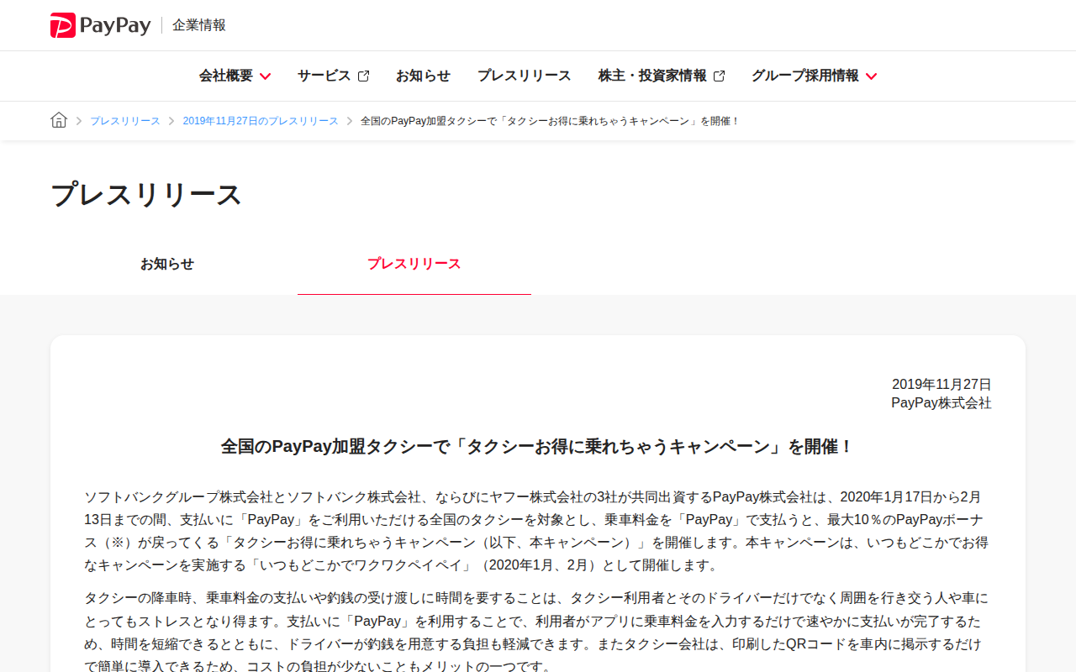Expand the 会社概要 dropdown chevron

point(265,76)
